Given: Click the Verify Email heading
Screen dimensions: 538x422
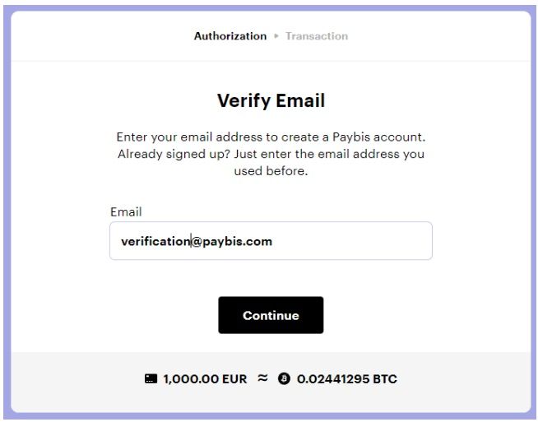Looking at the screenshot, I should pos(271,101).
